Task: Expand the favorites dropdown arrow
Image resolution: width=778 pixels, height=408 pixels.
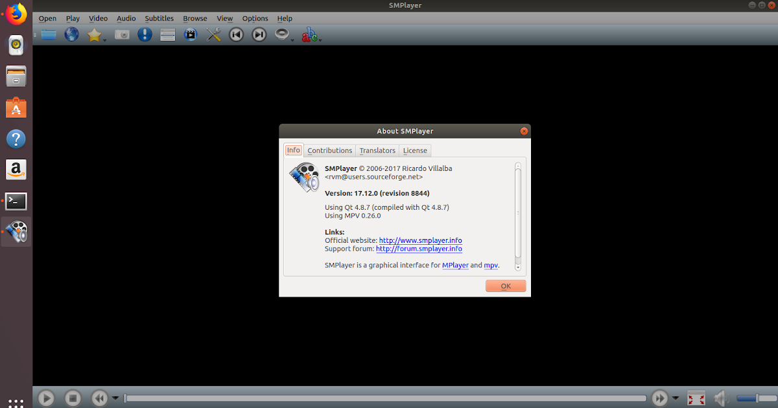Action: pos(104,39)
